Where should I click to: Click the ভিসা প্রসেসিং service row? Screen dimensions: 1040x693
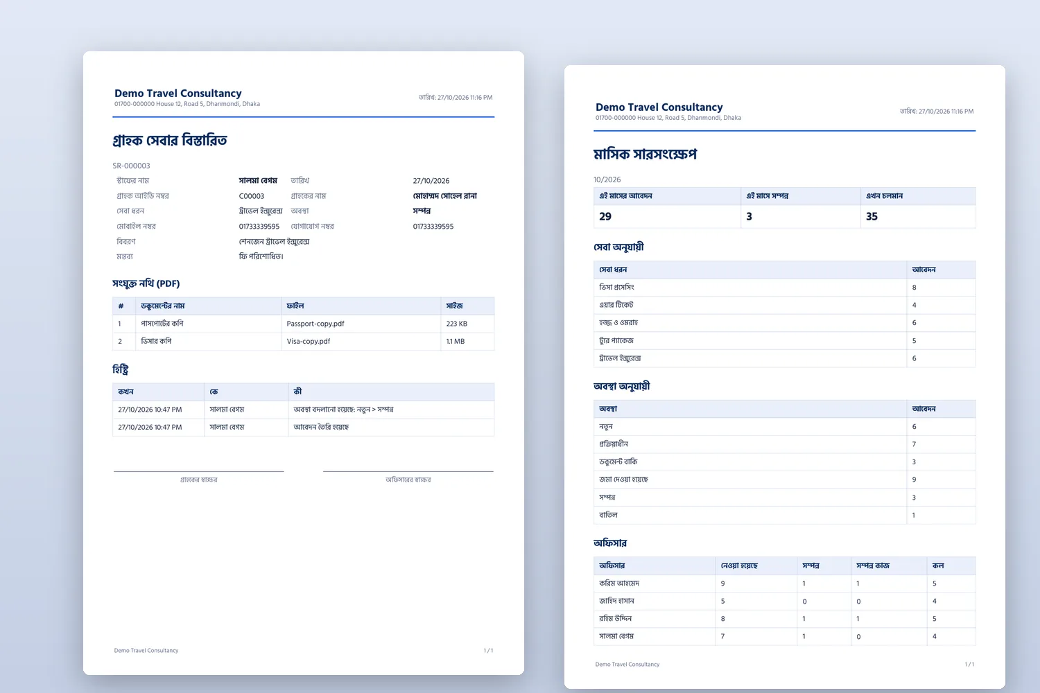point(784,288)
